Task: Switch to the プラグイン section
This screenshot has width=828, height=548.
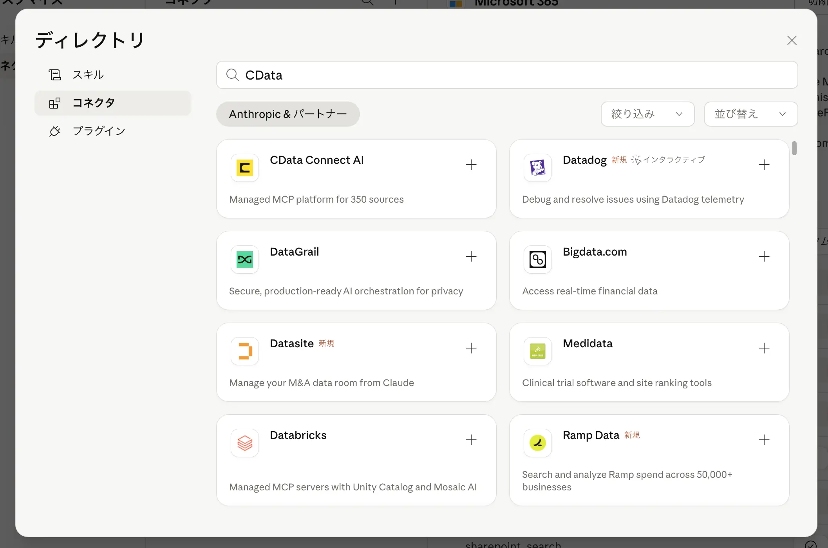Action: click(113, 131)
